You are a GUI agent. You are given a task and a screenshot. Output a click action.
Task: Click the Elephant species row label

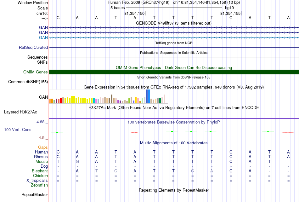(x=40, y=171)
